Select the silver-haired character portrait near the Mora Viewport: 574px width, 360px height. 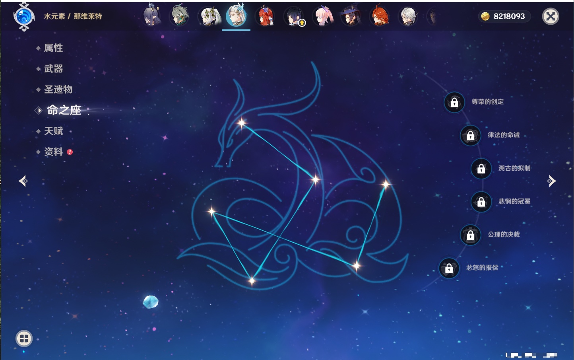[x=408, y=16]
